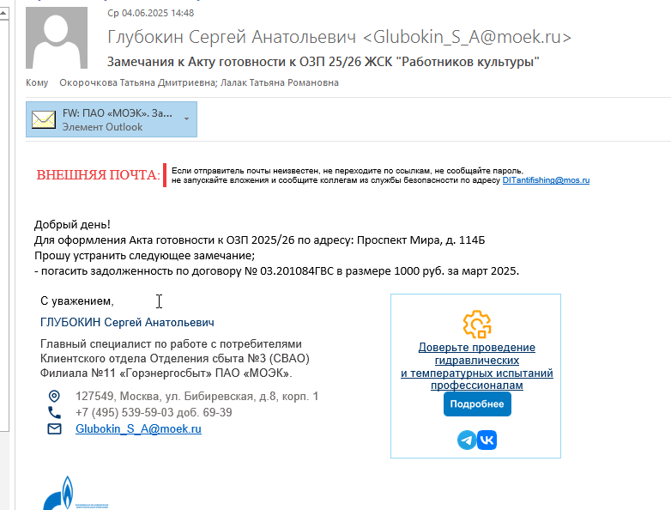The height and width of the screenshot is (510, 671).
Task: Click the Подробнее button
Action: [477, 404]
